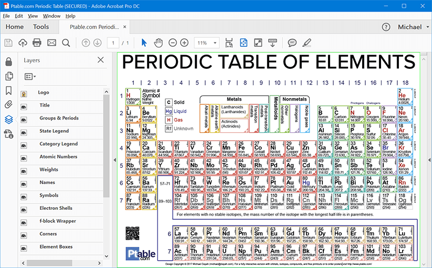432x268 pixels.
Task: Click the Home button
Action: (x=14, y=27)
